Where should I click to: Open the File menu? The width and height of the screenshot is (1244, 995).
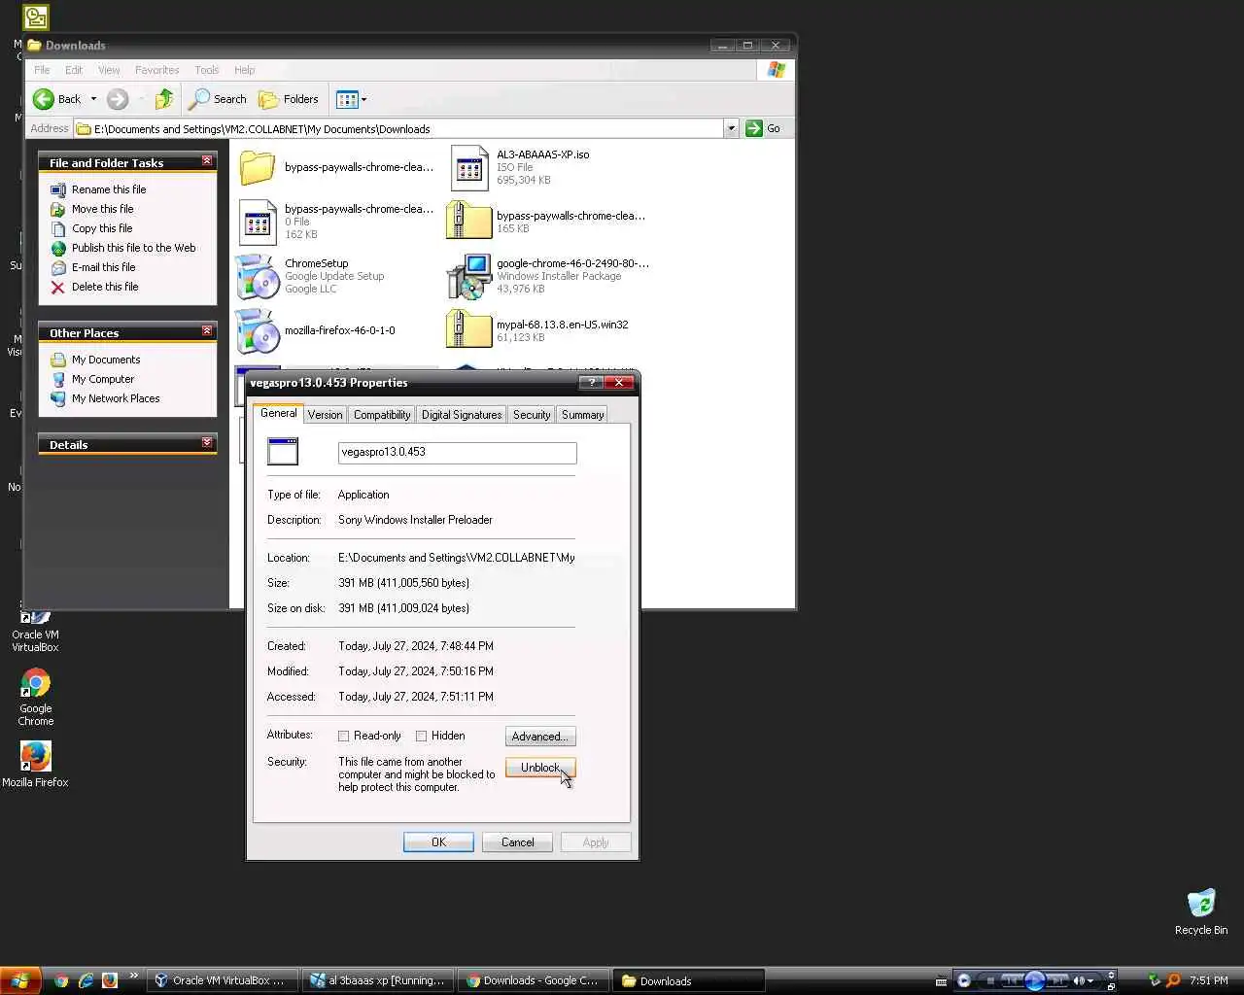pos(42,70)
